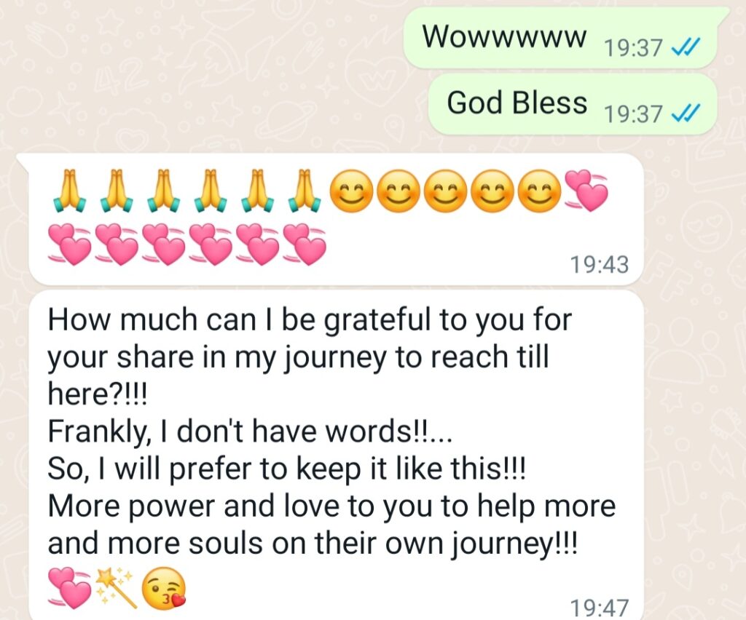The image size is (746, 620).
Task: Click the first heart emoji on second row
Action: tap(69, 245)
